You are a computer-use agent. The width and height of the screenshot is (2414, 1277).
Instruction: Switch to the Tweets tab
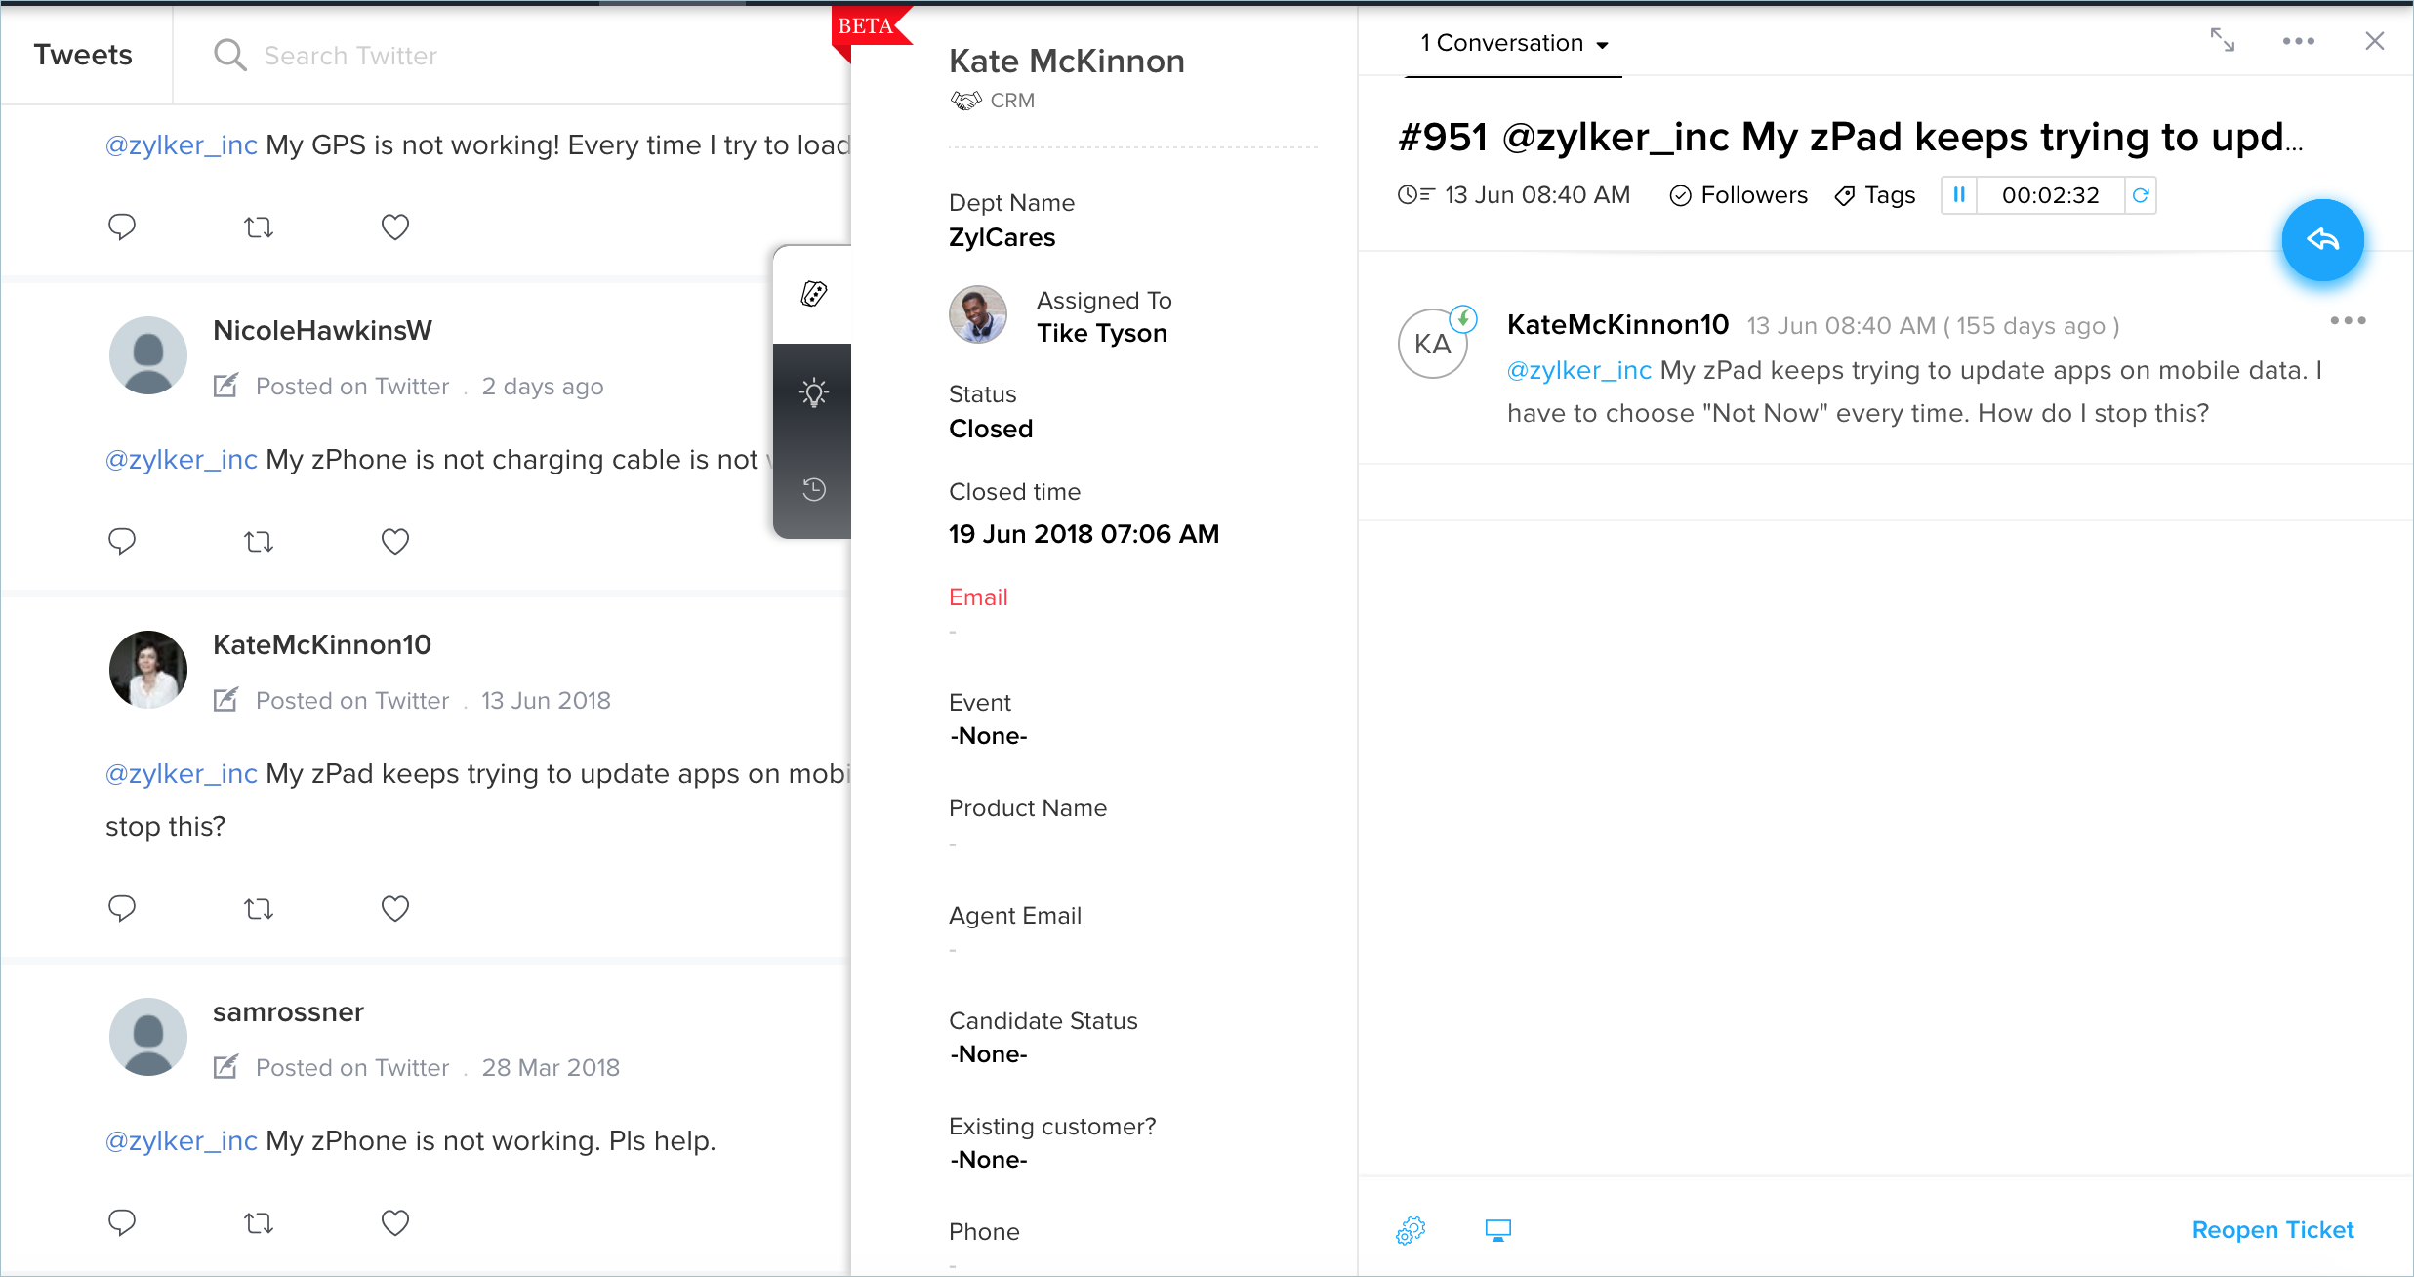coord(83,55)
